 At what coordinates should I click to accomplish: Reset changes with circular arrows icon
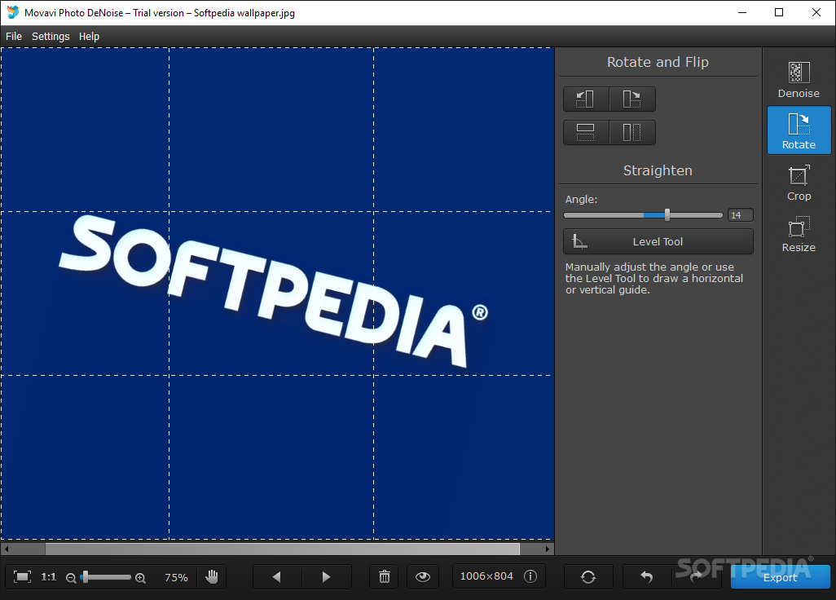[x=588, y=576]
